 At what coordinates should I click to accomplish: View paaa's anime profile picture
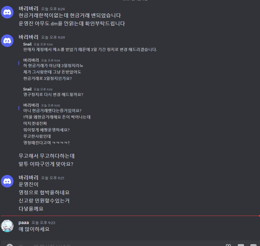7,226
